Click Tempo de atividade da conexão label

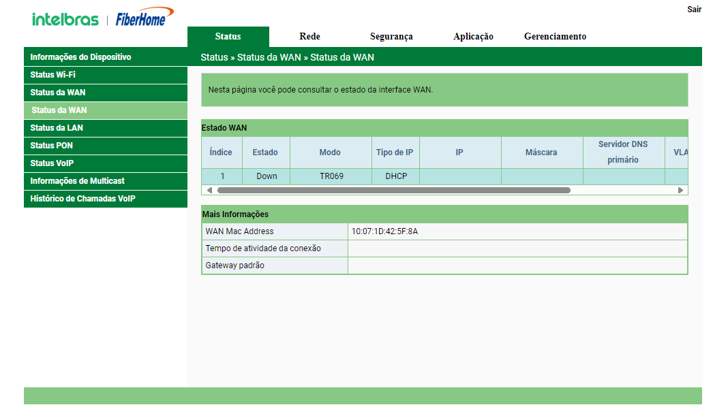[263, 249]
